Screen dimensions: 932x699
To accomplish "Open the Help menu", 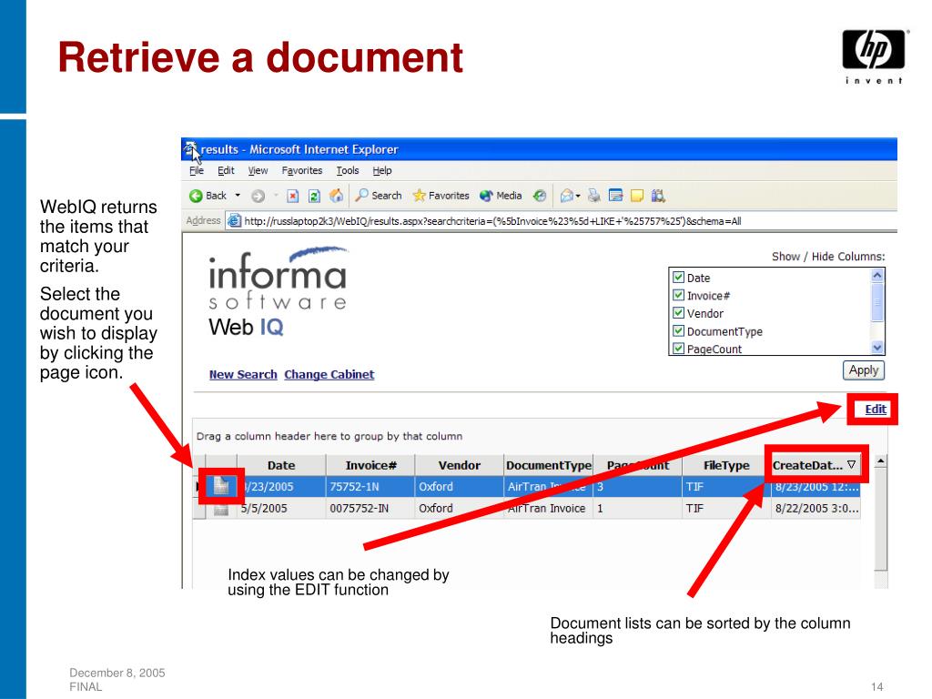I will point(382,170).
